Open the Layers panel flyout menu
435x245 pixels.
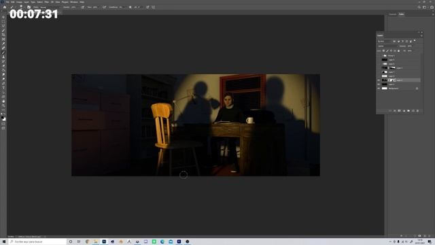[421, 35]
